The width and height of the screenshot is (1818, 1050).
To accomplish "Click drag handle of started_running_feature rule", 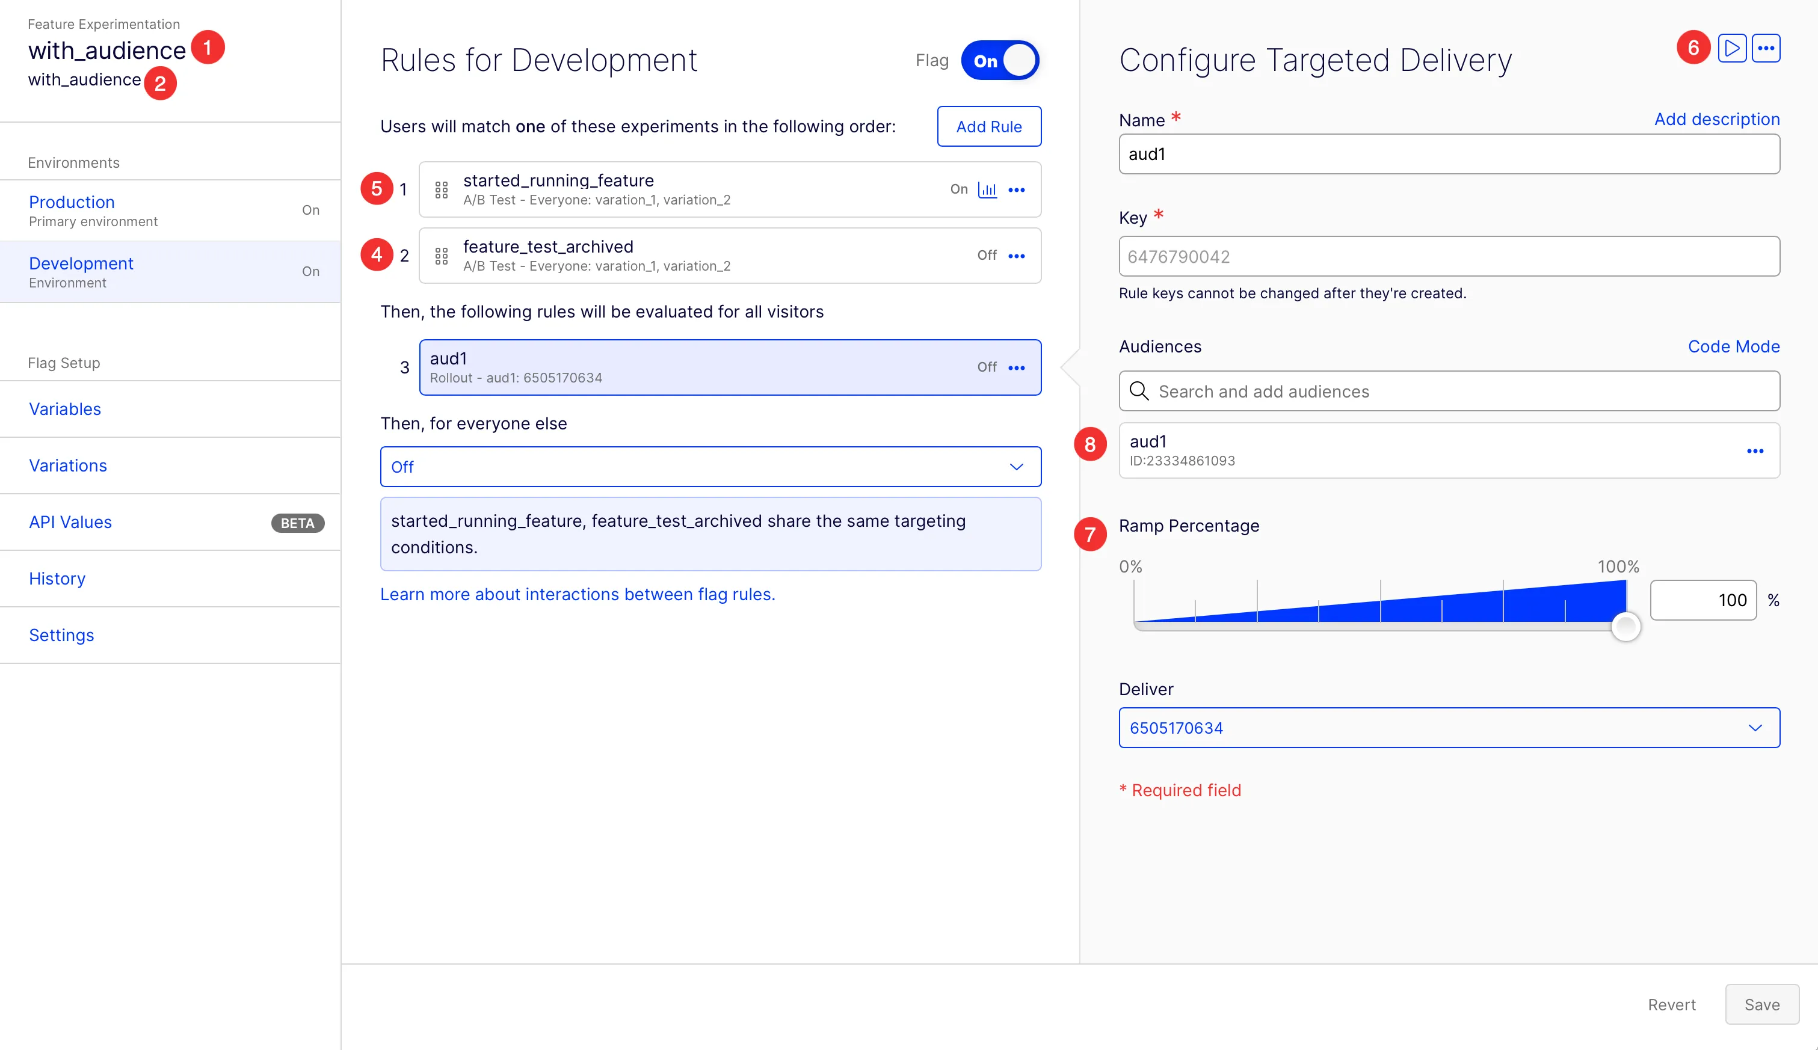I will (442, 189).
